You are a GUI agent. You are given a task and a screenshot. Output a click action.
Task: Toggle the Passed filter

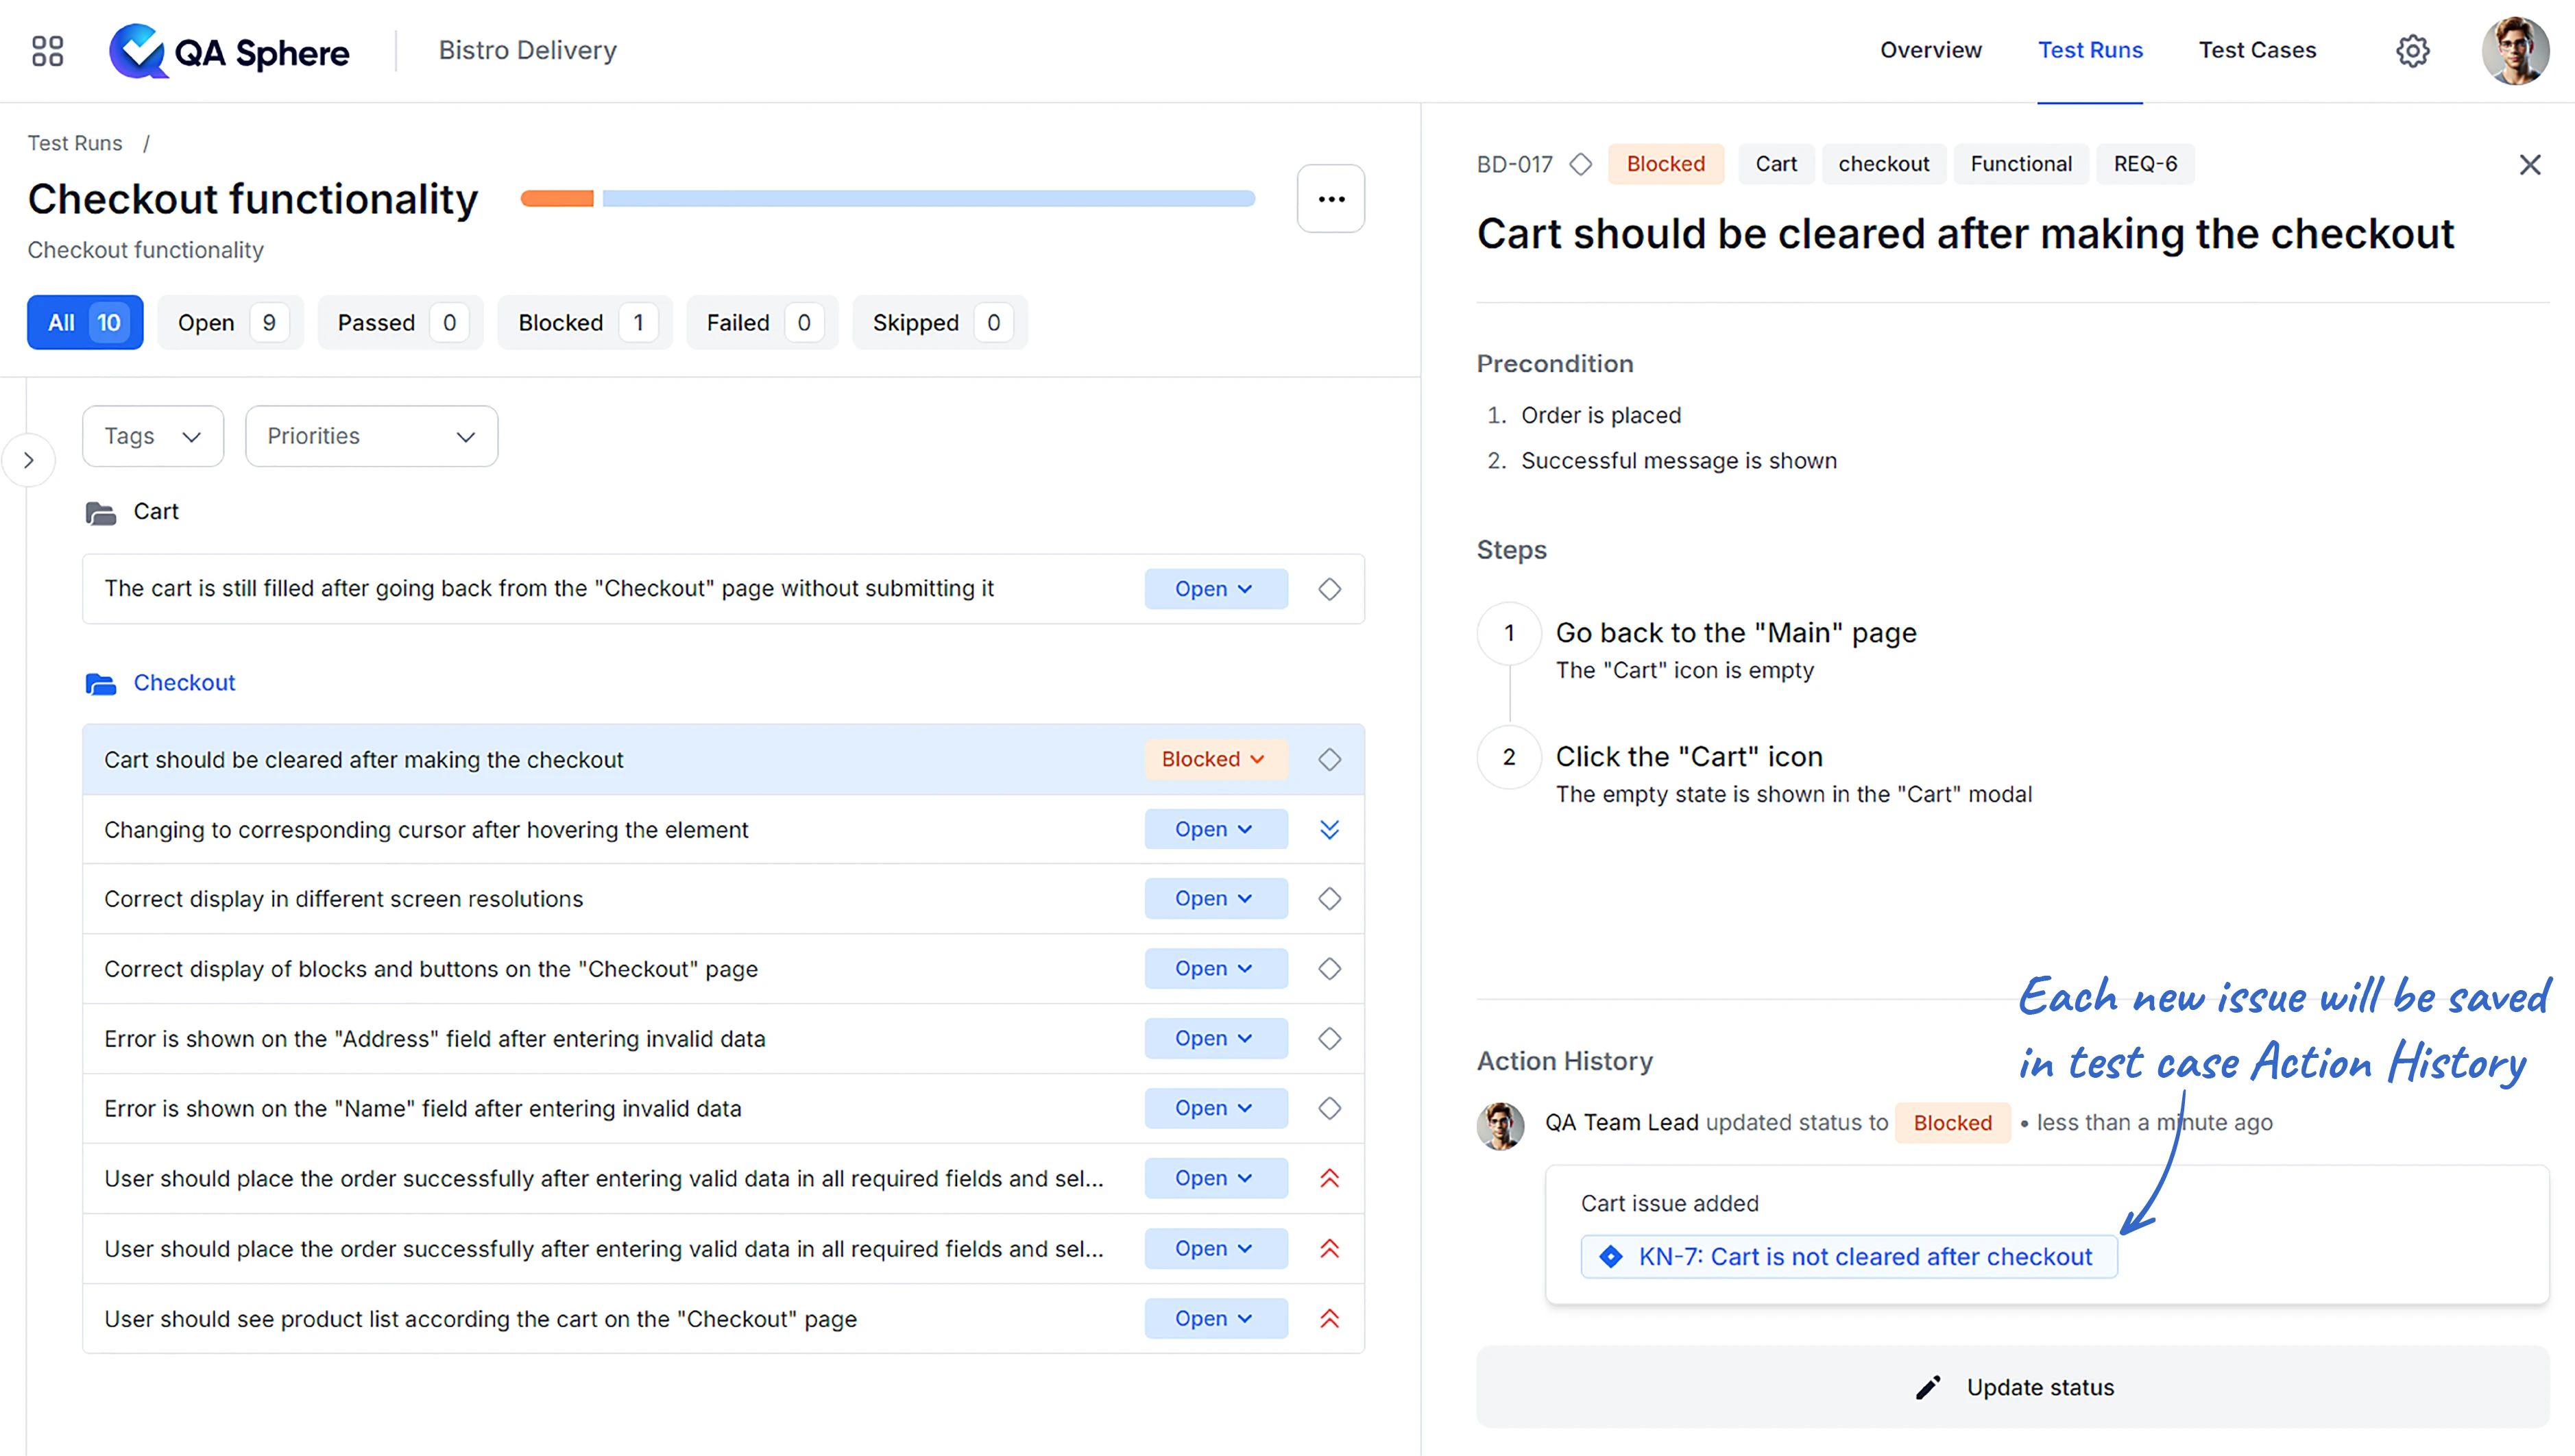398,322
